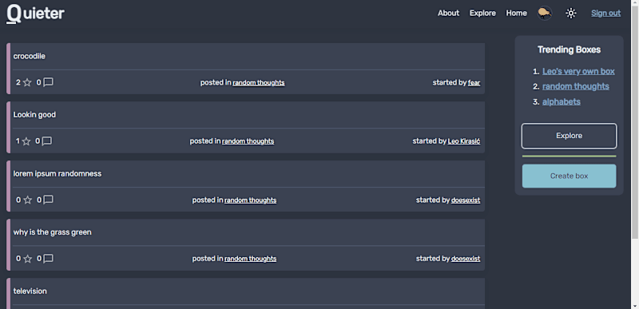The height and width of the screenshot is (309, 639).
Task: Star the Lookin good post
Action: (x=26, y=141)
